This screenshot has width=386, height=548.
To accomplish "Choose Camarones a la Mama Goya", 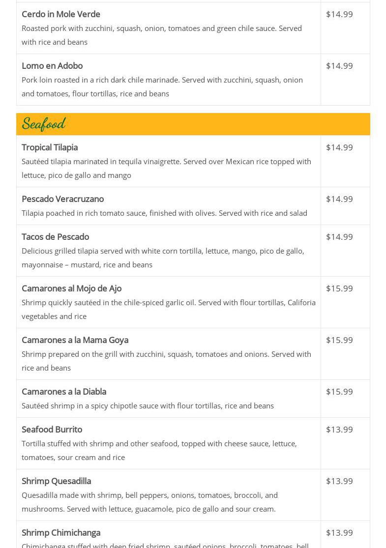I will point(75,340).
